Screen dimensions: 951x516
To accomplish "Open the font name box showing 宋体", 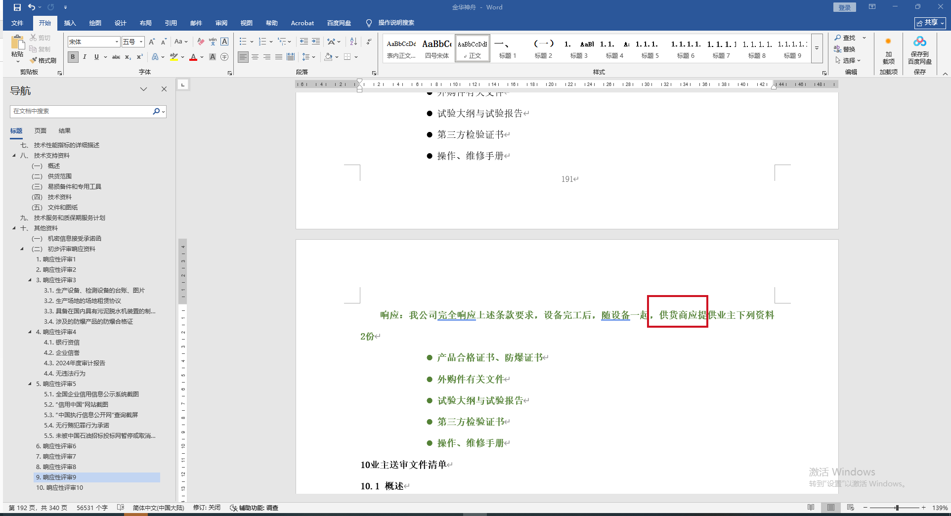I will [x=94, y=42].
